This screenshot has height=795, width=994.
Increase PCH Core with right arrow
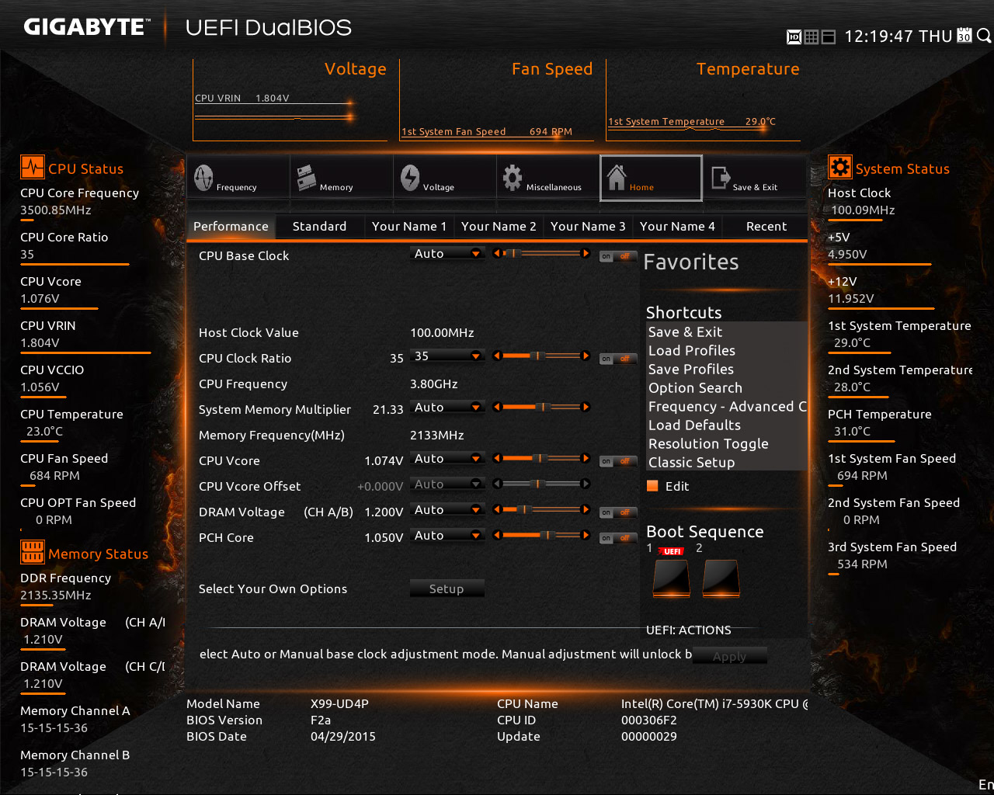click(x=586, y=535)
